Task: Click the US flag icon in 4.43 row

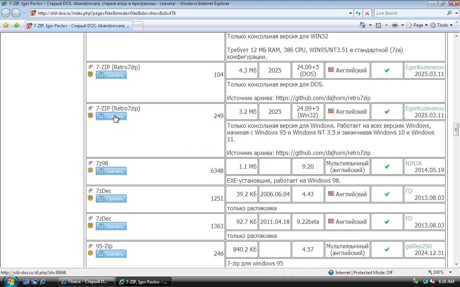Action: click(331, 194)
